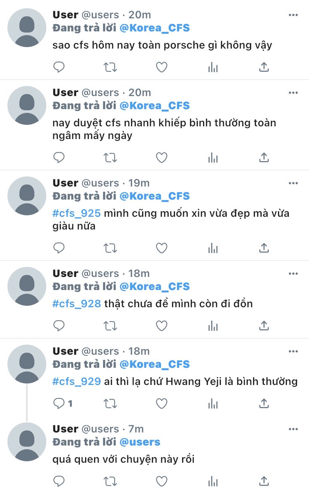This screenshot has height=493, width=309.
Task: Open hashtag #cfs_925
Action: (x=77, y=213)
